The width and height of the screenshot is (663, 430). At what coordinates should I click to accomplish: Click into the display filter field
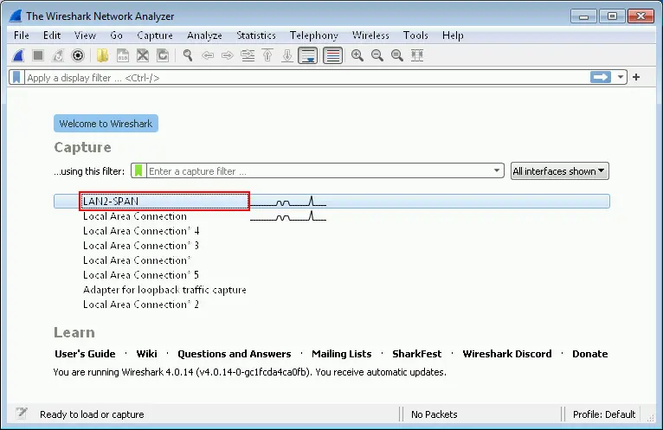[306, 77]
